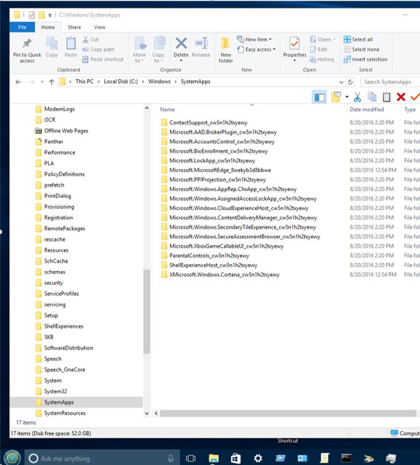Expand the New item dropdown

coord(258,39)
